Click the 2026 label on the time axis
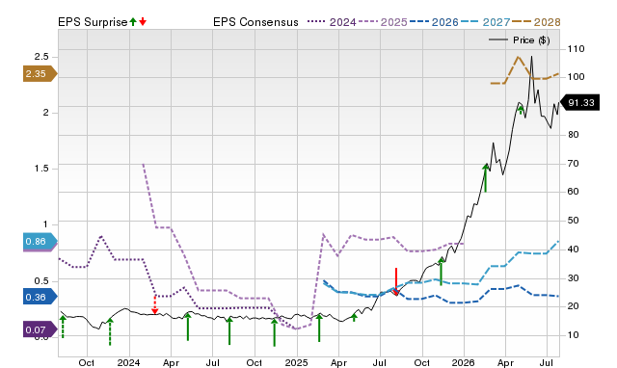The width and height of the screenshot is (617, 368). (463, 362)
